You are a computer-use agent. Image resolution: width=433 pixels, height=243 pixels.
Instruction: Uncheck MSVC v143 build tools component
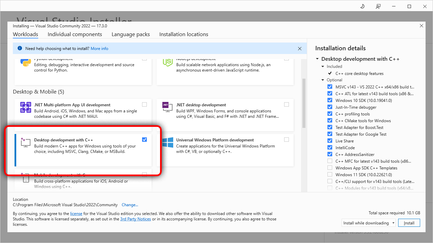click(x=330, y=87)
